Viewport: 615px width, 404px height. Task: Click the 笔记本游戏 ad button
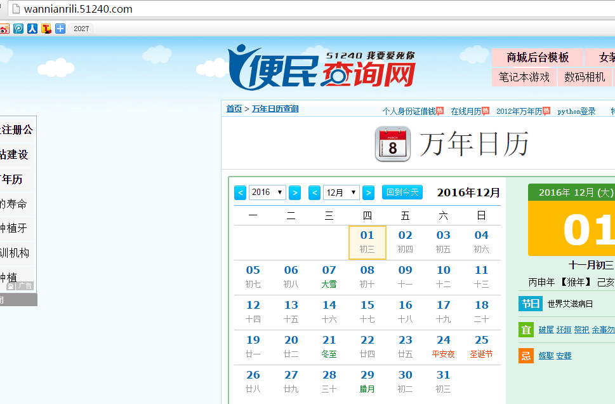(x=524, y=77)
